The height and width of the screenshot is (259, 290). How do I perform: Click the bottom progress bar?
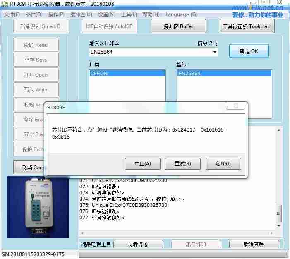(184, 254)
